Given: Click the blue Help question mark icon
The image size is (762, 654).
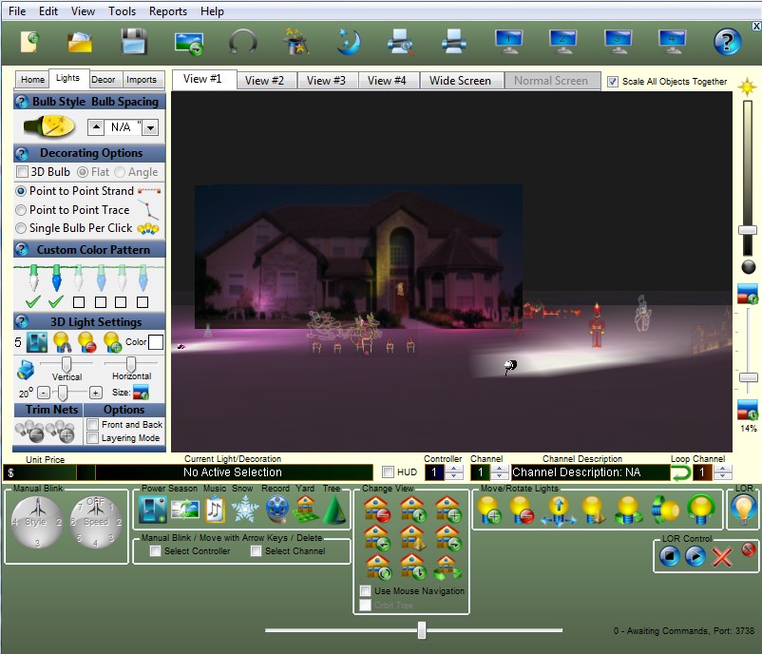Looking at the screenshot, I should pyautogui.click(x=727, y=42).
